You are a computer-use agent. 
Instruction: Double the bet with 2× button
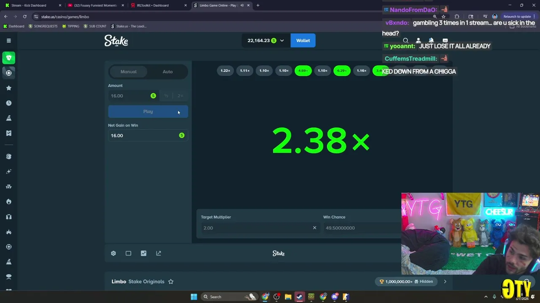pyautogui.click(x=180, y=96)
